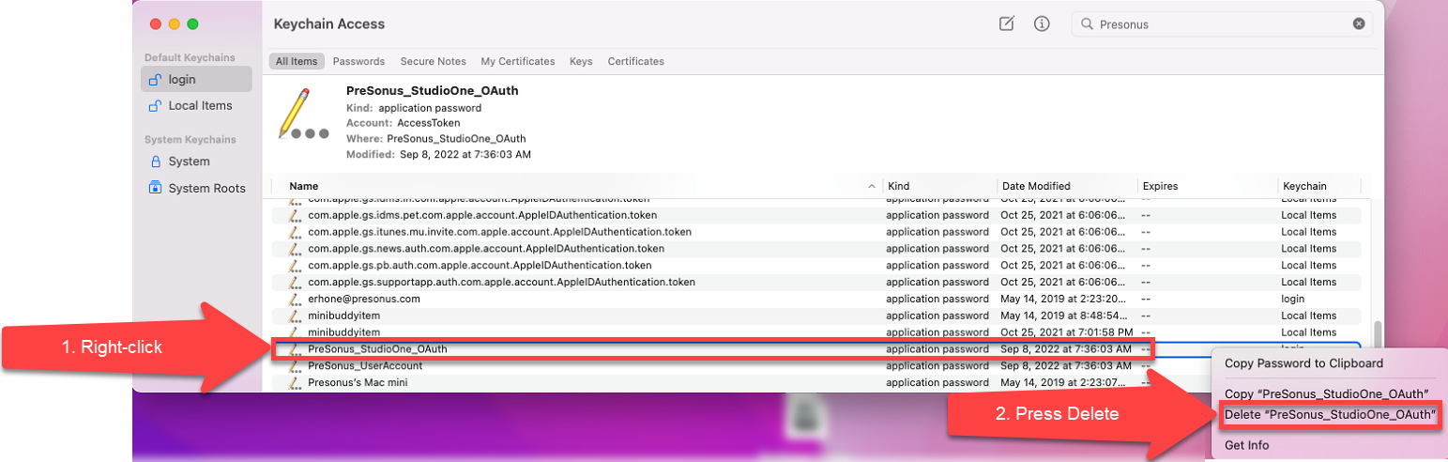Viewport: 1448px width, 462px height.
Task: Toggle sort direction chevron in Name column
Action: point(873,186)
